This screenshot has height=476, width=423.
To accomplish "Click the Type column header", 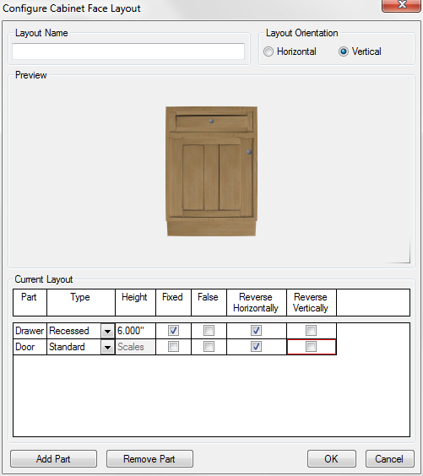I will tap(81, 302).
